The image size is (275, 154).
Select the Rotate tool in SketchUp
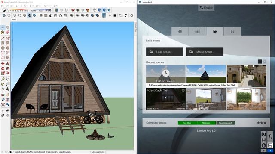[x=3, y=68]
